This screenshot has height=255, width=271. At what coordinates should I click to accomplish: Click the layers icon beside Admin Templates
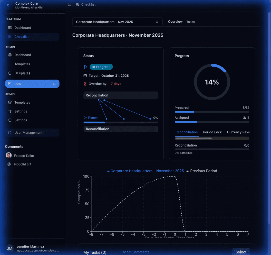(10, 102)
